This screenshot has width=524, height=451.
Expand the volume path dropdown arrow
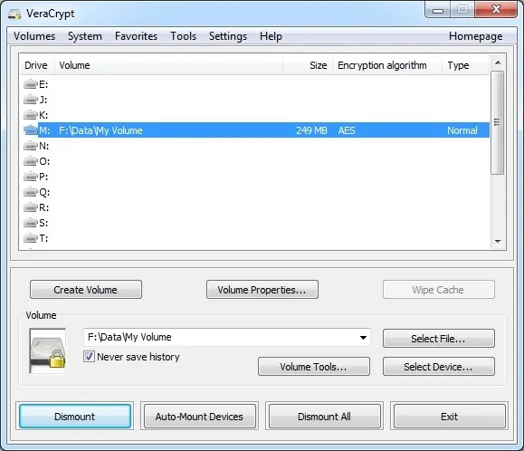pos(363,337)
